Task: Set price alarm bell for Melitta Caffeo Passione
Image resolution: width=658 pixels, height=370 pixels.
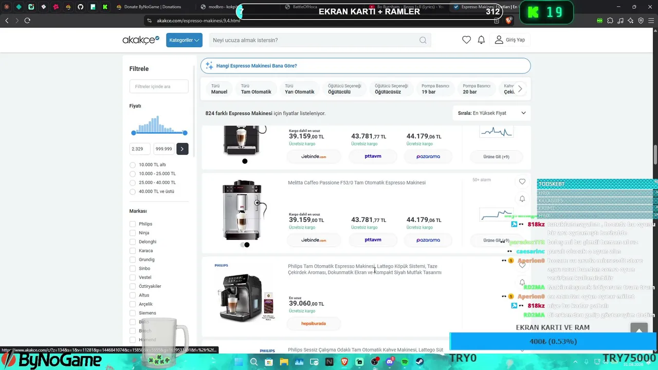Action: click(x=522, y=199)
